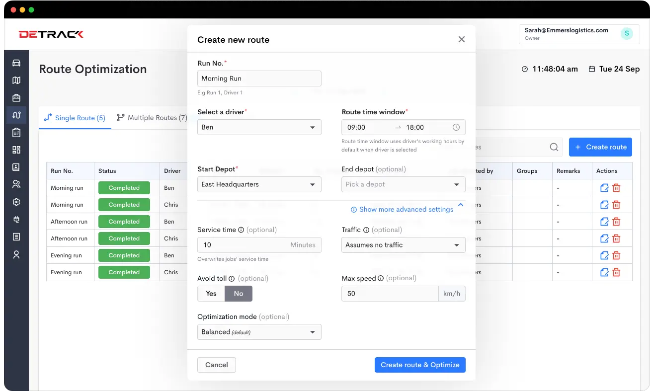Click the Detrack logo
The width and height of the screenshot is (653, 391).
51,34
